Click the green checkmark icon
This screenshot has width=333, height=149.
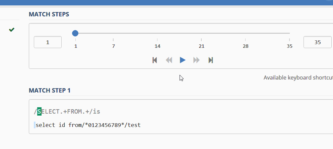(12, 30)
